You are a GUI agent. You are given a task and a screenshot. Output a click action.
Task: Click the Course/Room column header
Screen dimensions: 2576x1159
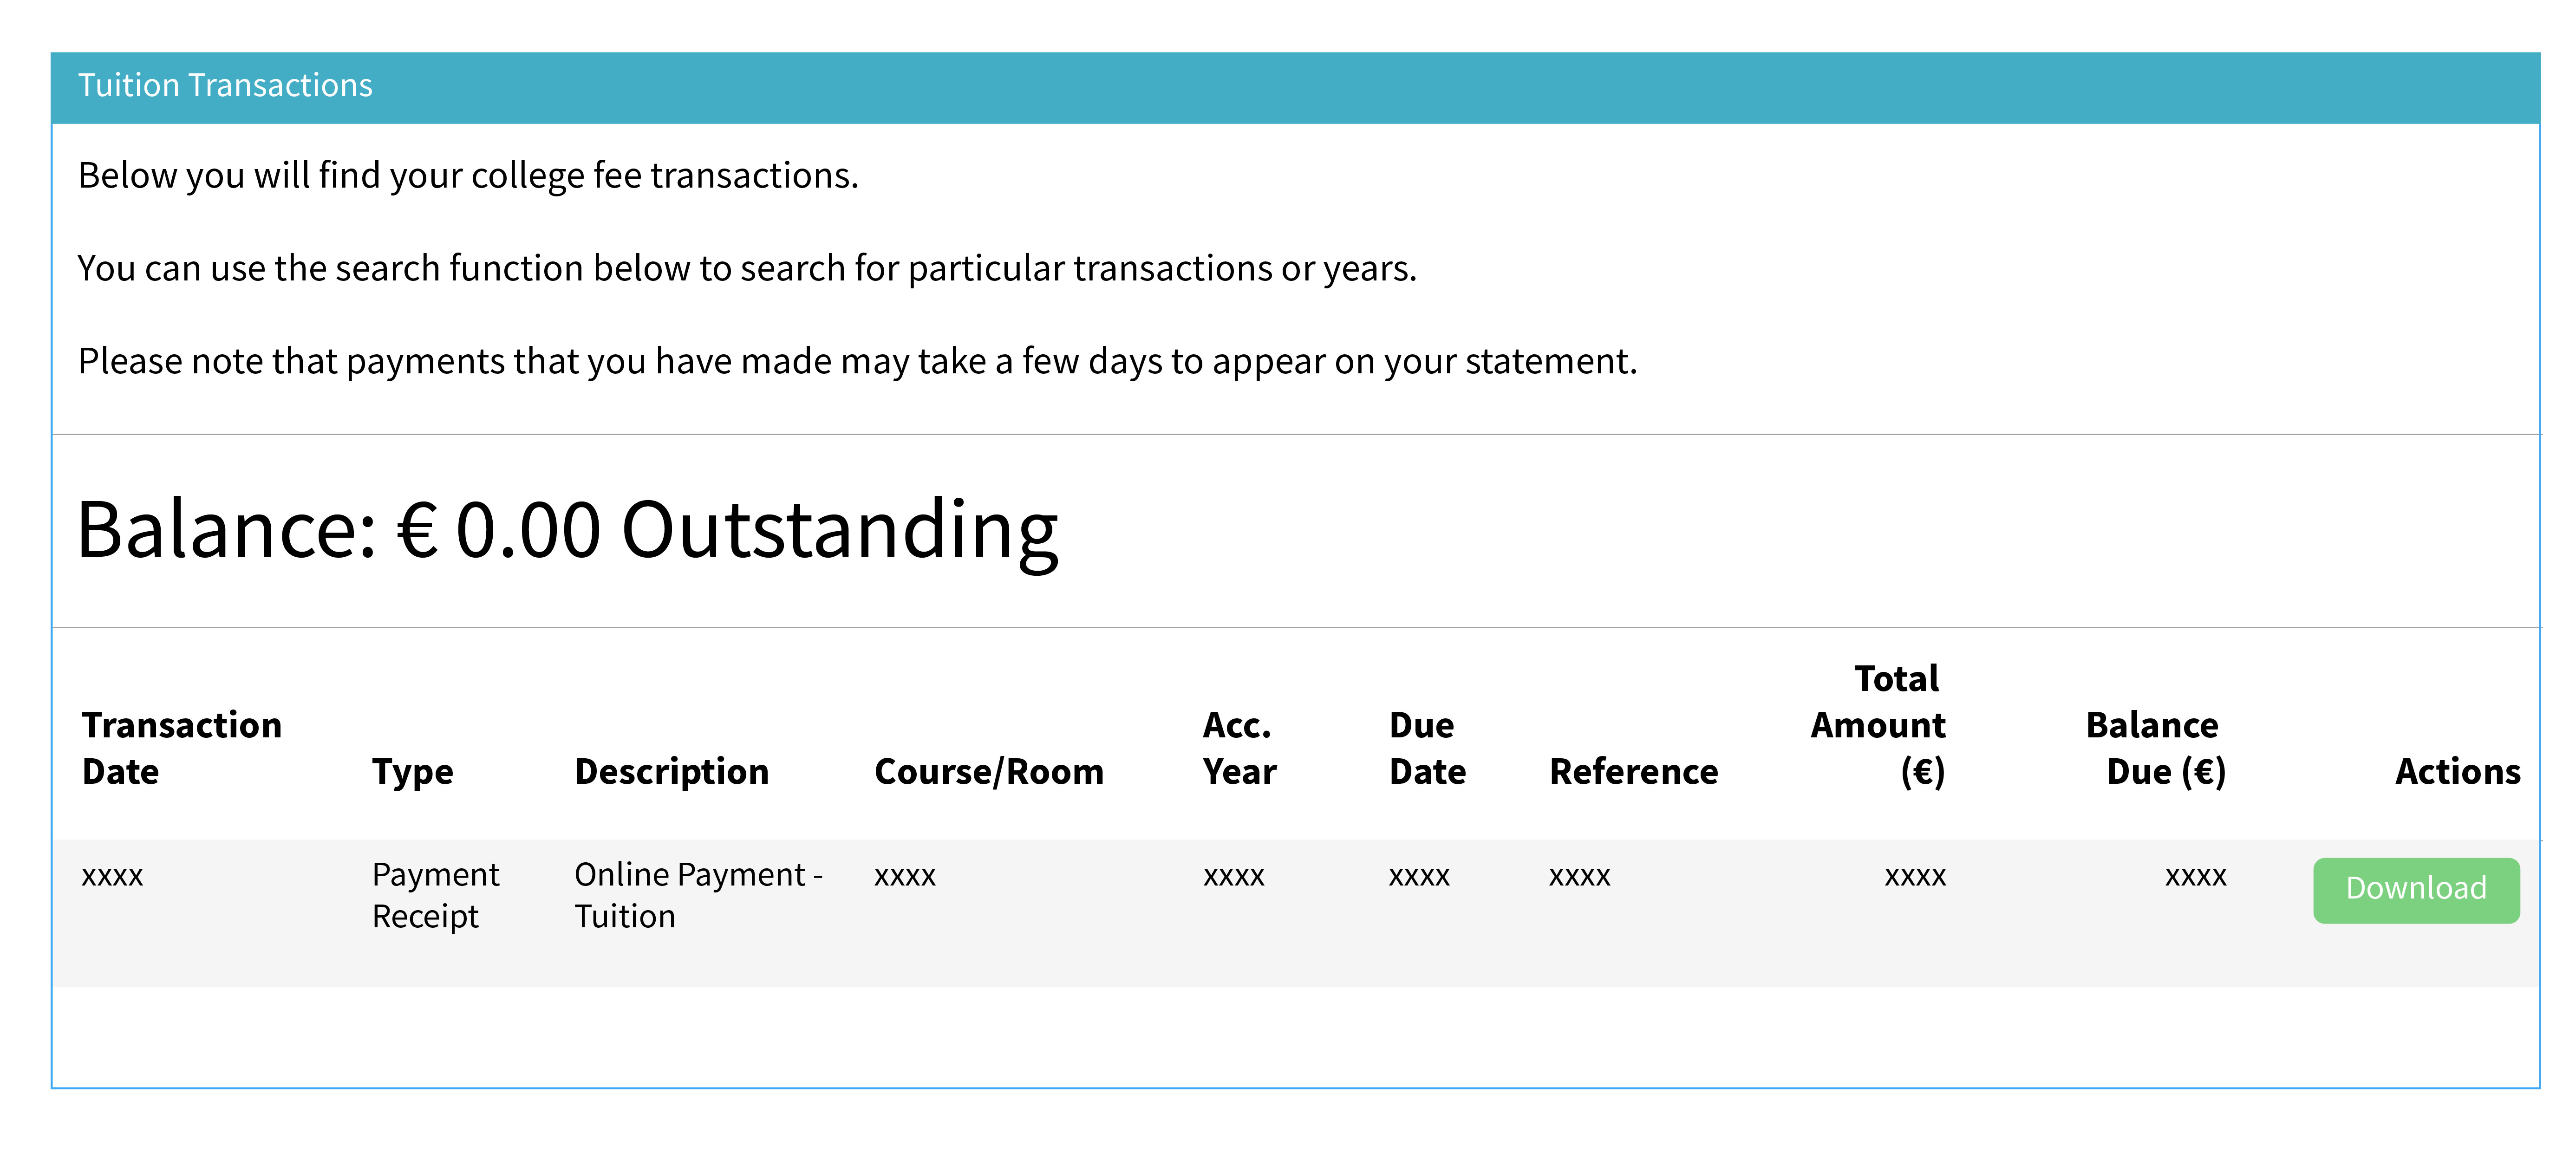[989, 771]
